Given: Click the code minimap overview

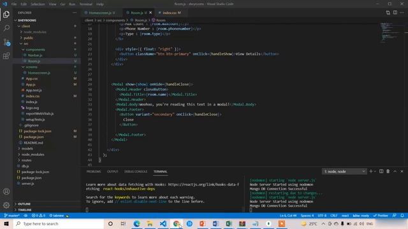Looking at the screenshot, I should [390, 32].
